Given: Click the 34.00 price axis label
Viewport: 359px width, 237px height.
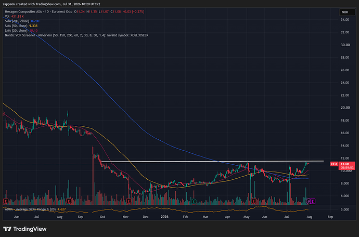Looking at the screenshot, I should point(345,20).
